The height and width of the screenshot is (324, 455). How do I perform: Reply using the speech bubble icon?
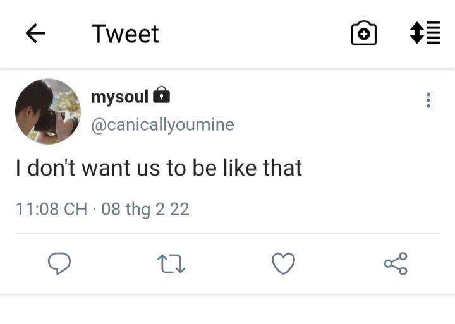pyautogui.click(x=59, y=263)
